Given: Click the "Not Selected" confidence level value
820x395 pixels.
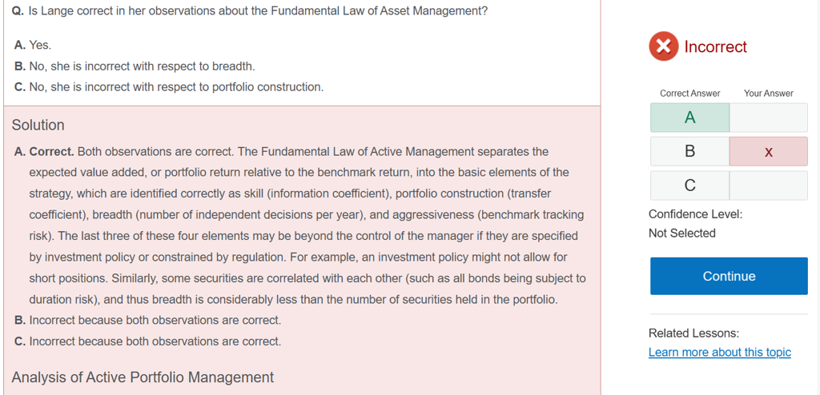Looking at the screenshot, I should (681, 233).
